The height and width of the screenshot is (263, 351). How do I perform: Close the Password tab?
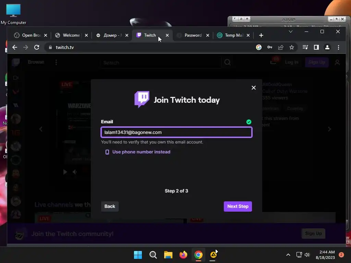pos(208,35)
